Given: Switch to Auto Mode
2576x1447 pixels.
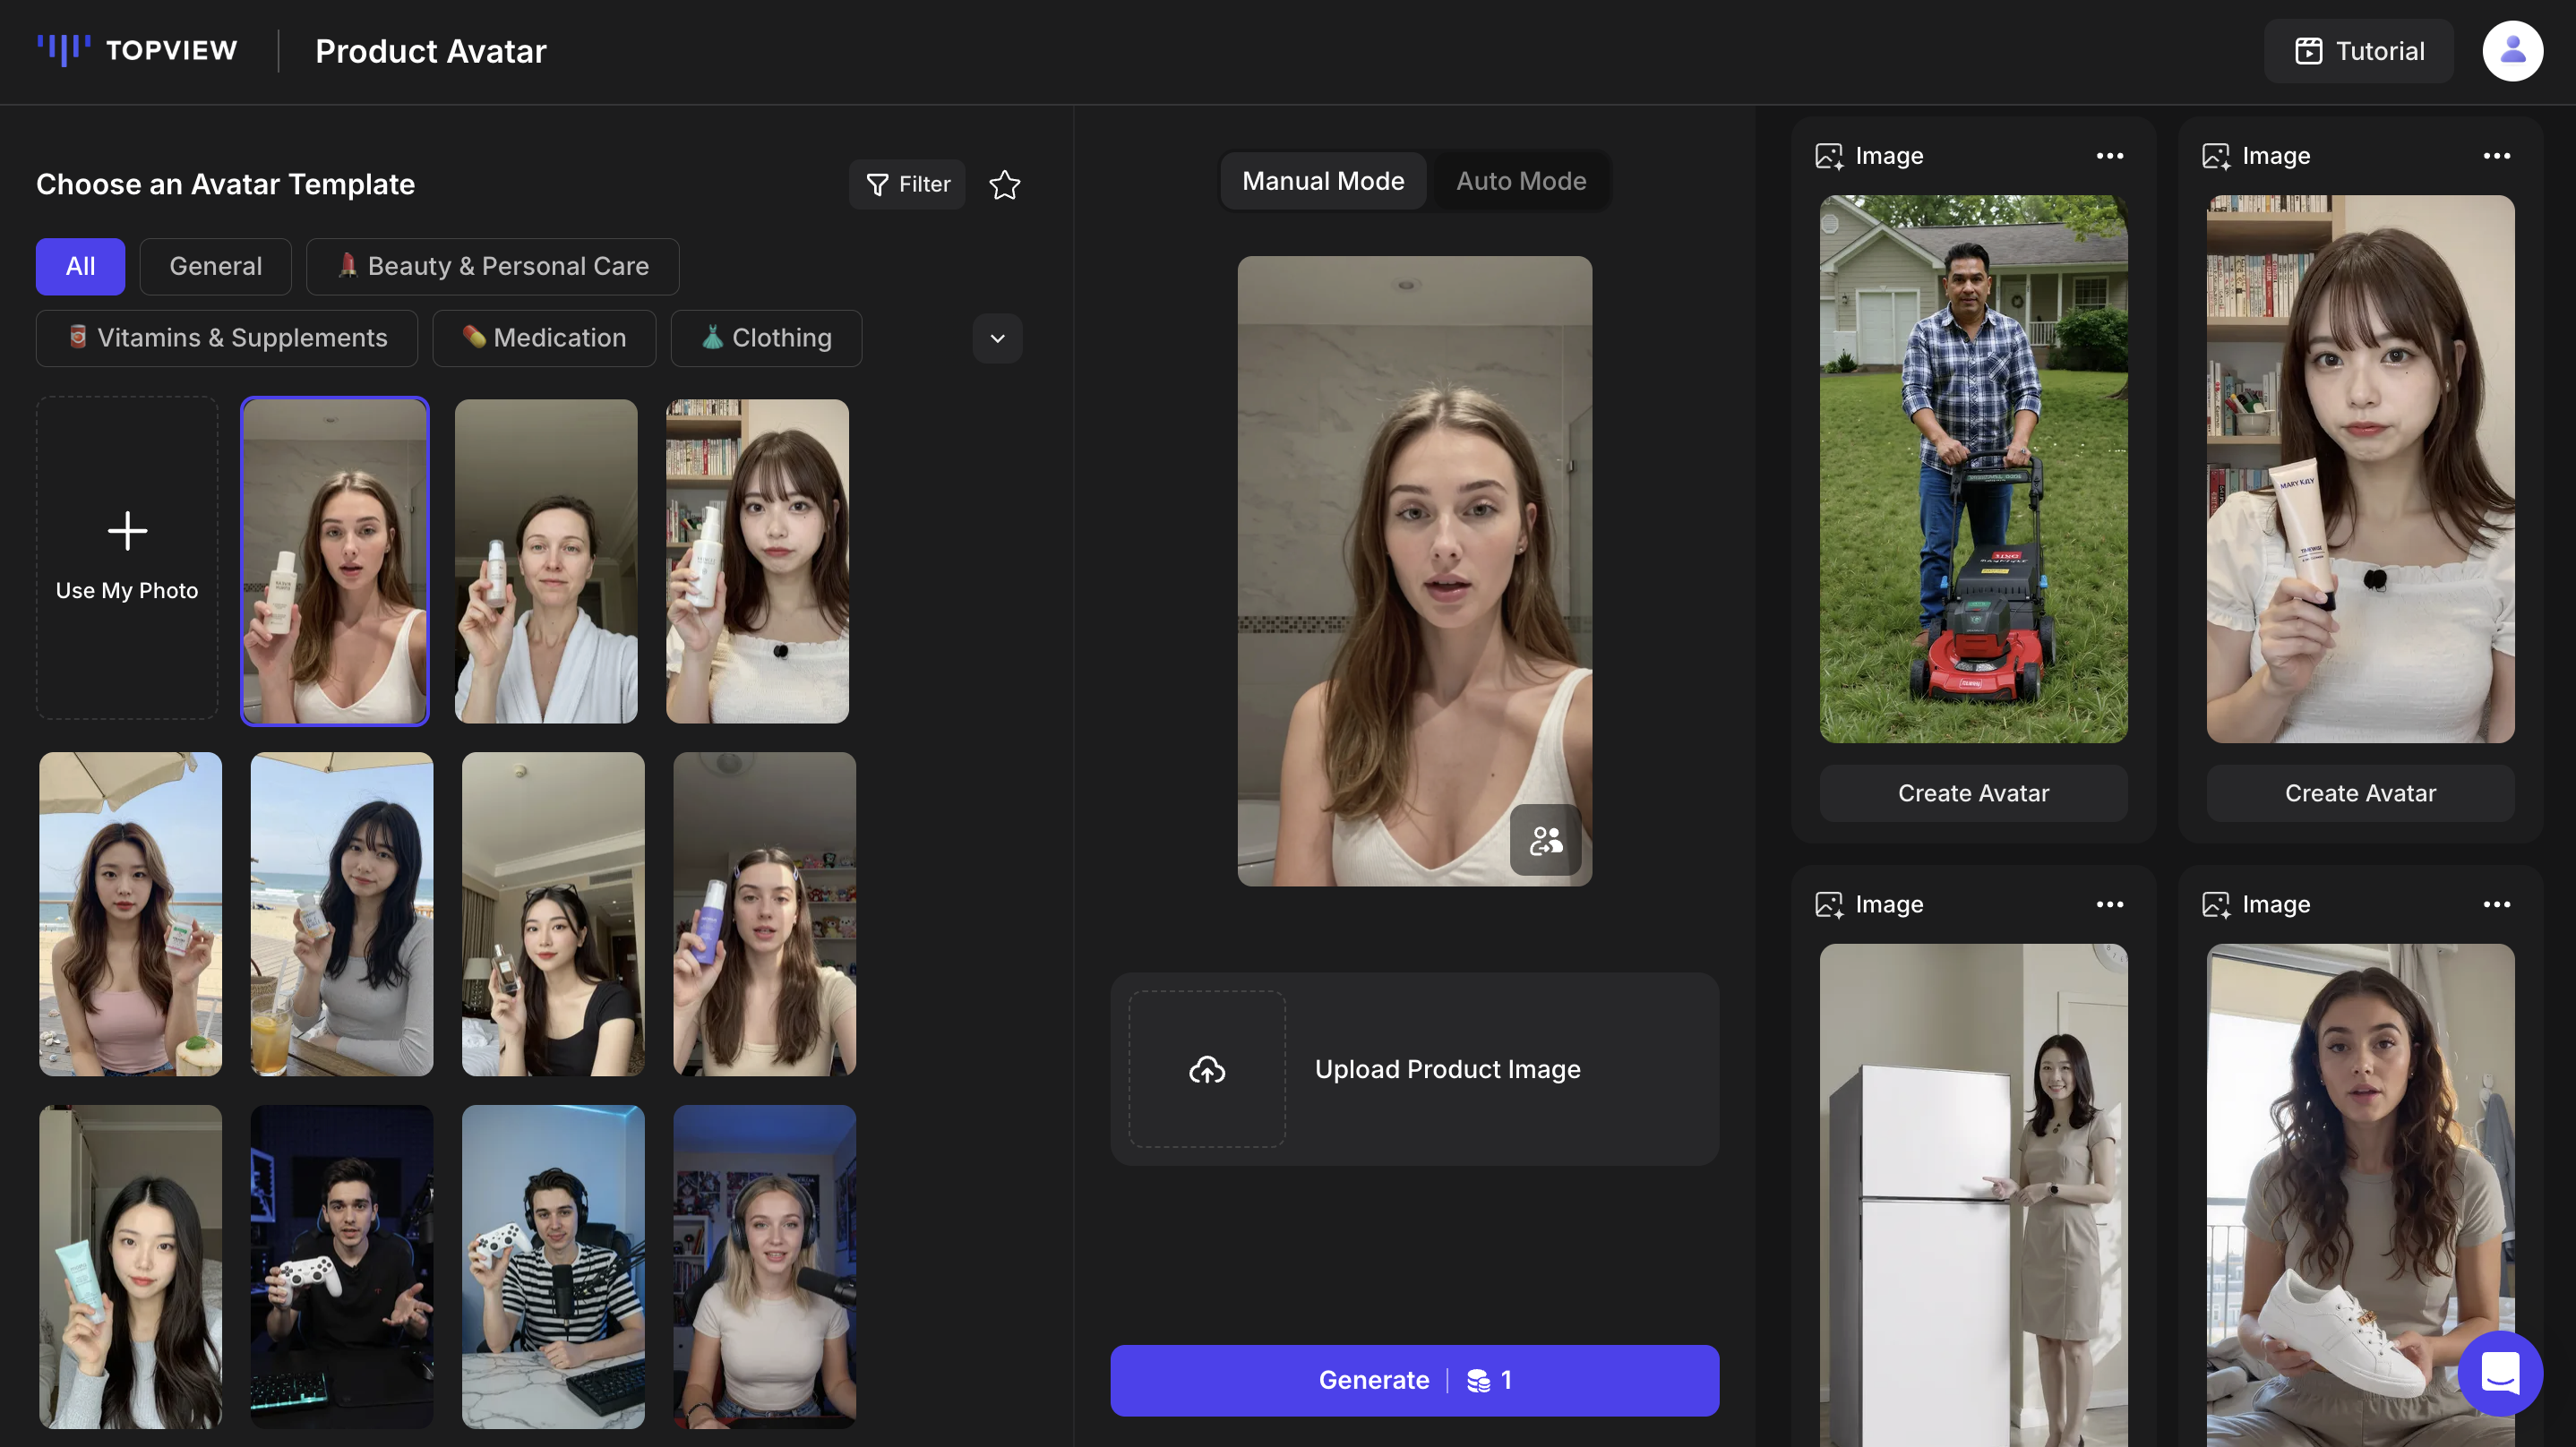Looking at the screenshot, I should coord(1521,181).
